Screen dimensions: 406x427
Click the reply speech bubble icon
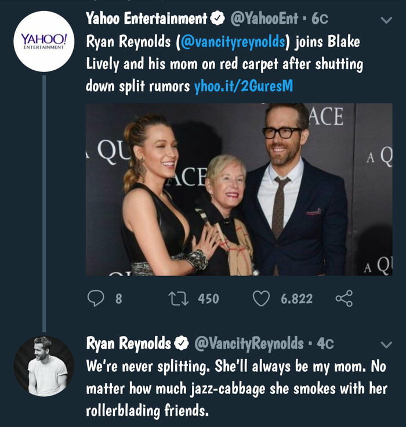(x=95, y=298)
